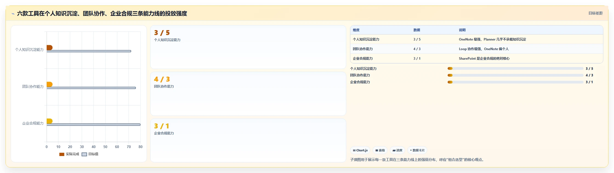Image resolution: width=614 pixels, height=173 pixels.
Task: Click the note Loop 协作最强，OneNote 偏个人
Action: pos(484,49)
